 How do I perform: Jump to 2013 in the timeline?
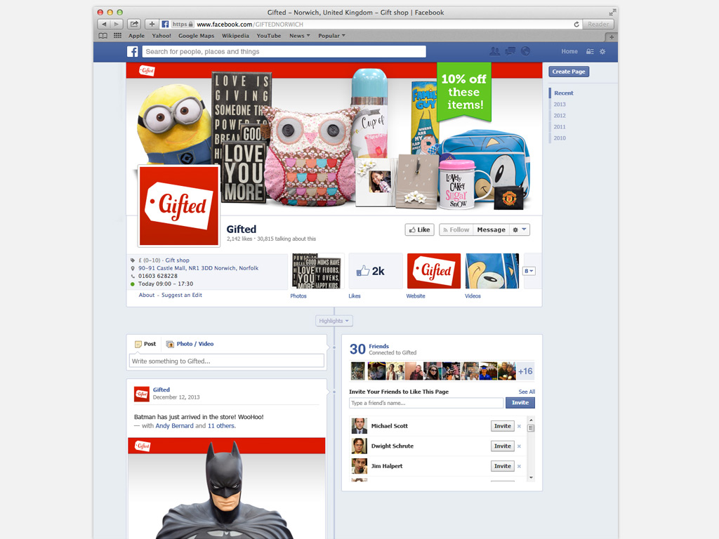[560, 105]
